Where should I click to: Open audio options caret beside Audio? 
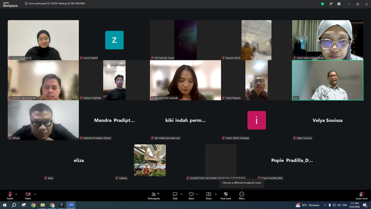point(16,194)
